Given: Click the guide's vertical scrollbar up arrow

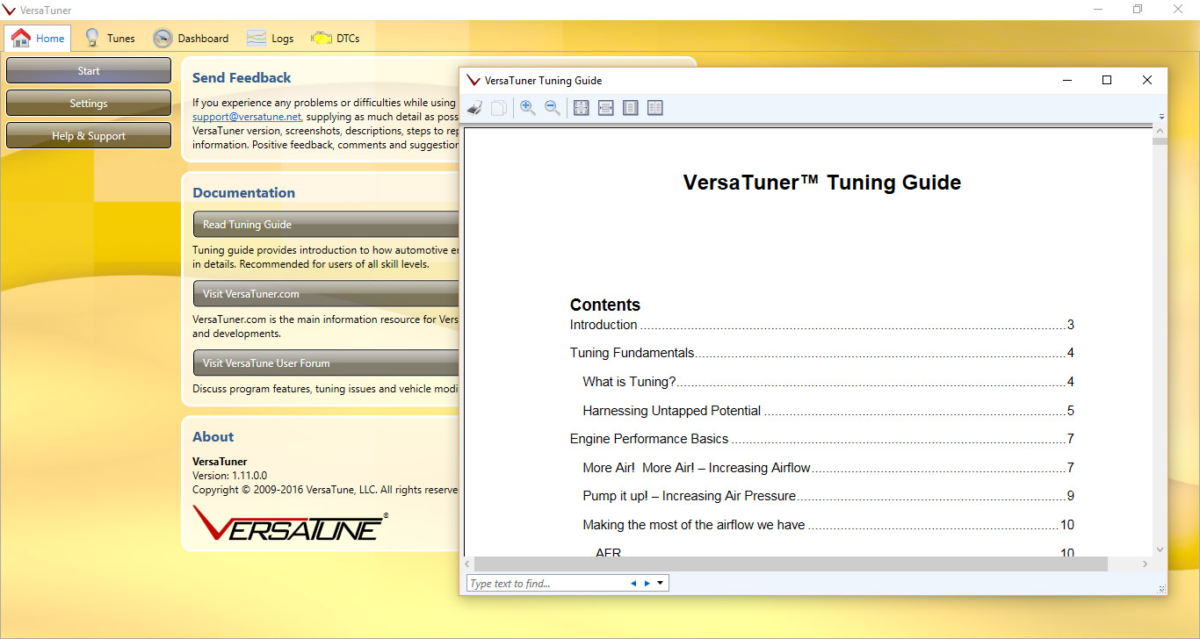Looking at the screenshot, I should pyautogui.click(x=1160, y=131).
